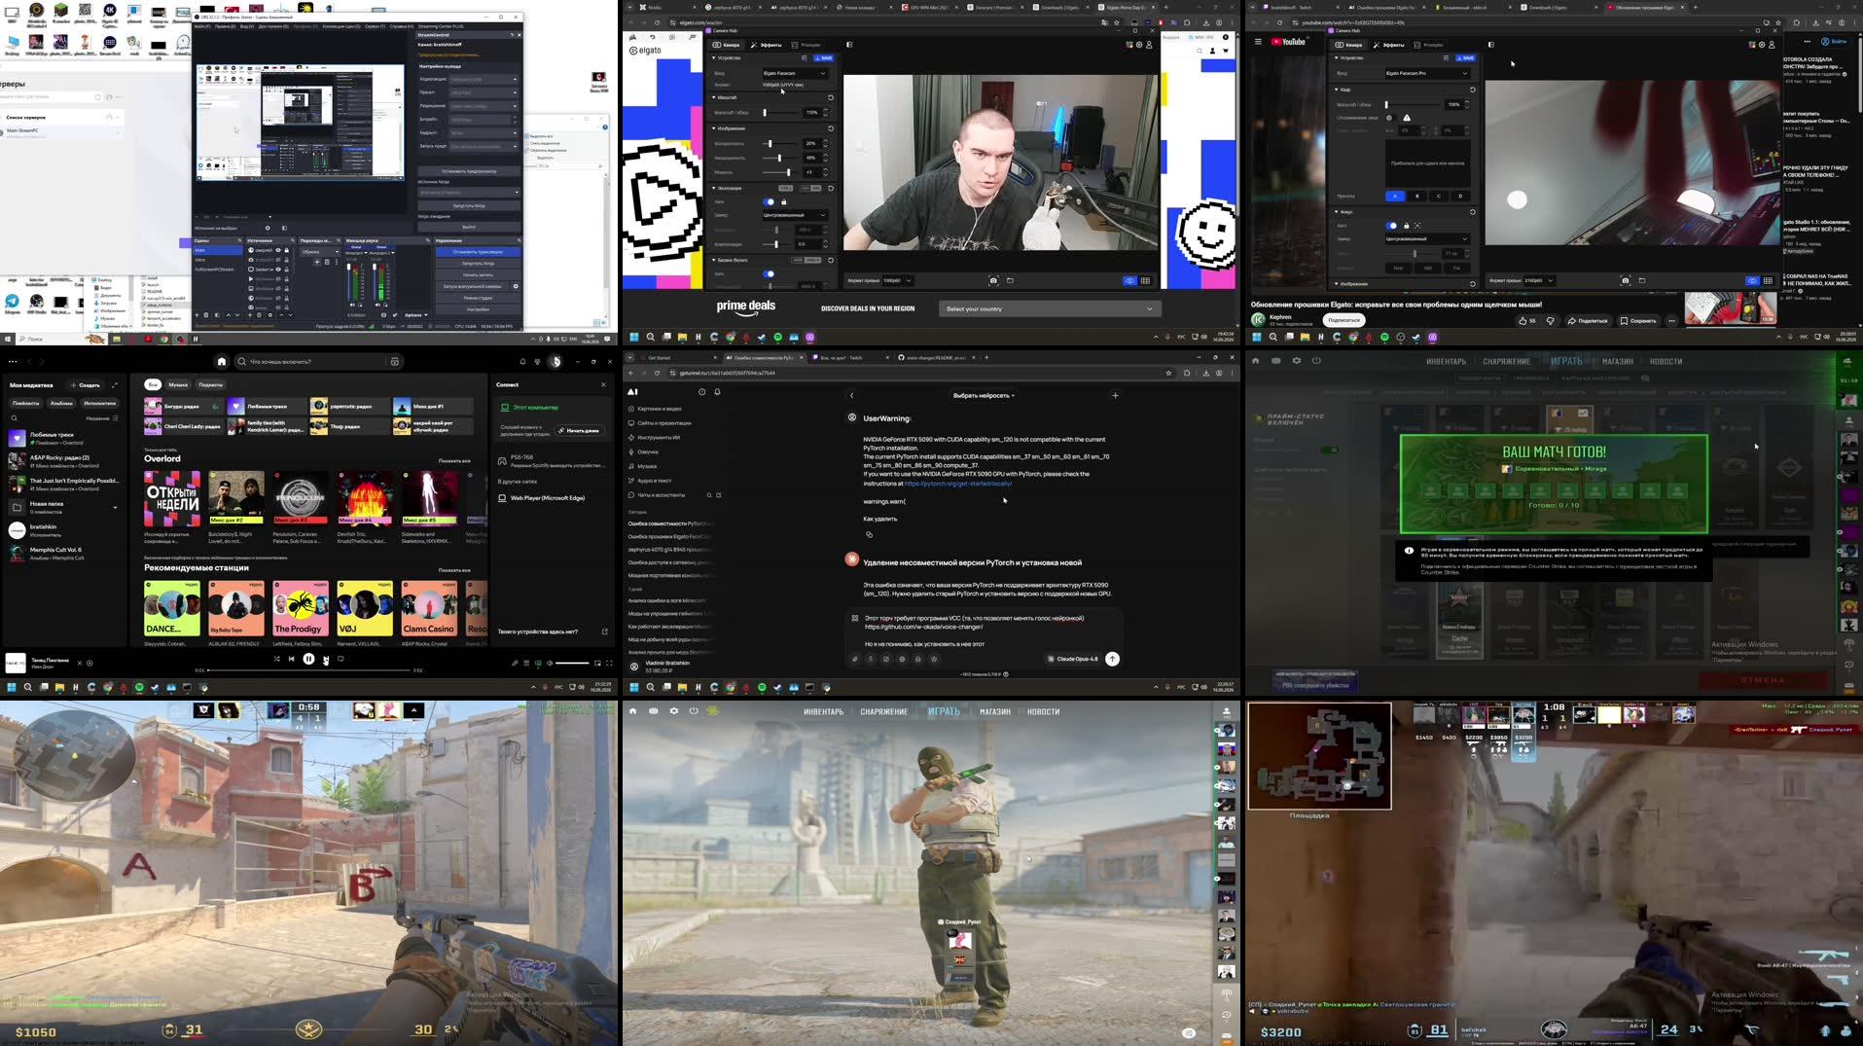Viewport: 1863px width, 1046px height.
Task: Open Spotify queue icon
Action: 526,664
